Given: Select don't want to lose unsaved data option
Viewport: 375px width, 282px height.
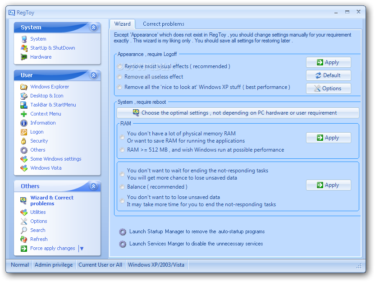Looking at the screenshot, I should click(122, 201).
